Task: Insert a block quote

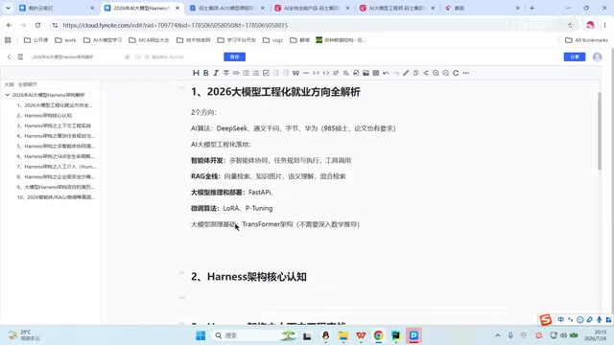Action: [x=296, y=73]
